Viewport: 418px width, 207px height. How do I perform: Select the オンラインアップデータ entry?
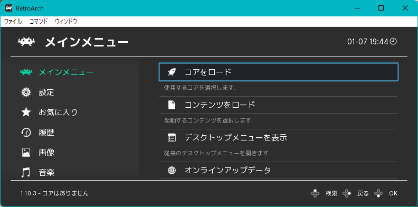point(278,170)
